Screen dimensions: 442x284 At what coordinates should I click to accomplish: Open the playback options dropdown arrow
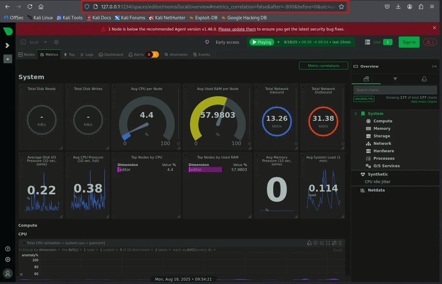(278, 42)
